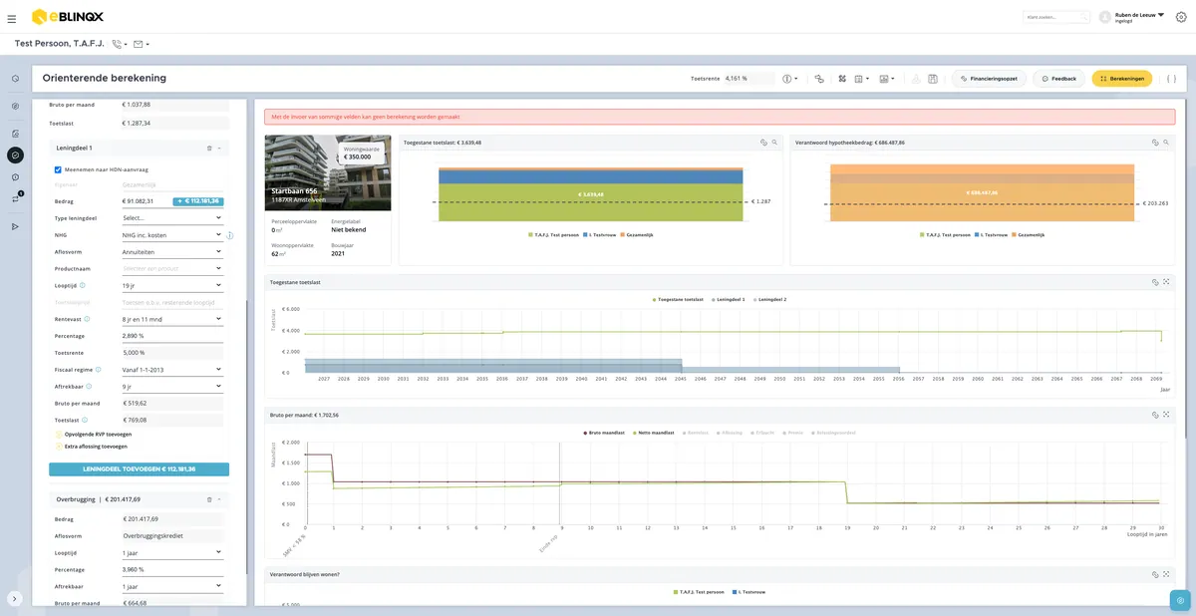
Task: Open the phone contact dropdown beside client name
Action: pyautogui.click(x=120, y=44)
